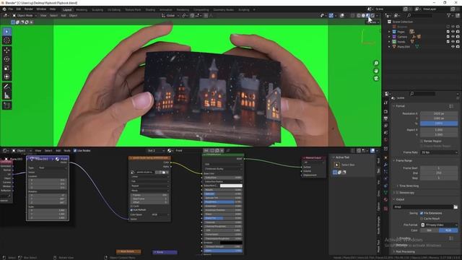Set output Color to RGB

pos(448,230)
